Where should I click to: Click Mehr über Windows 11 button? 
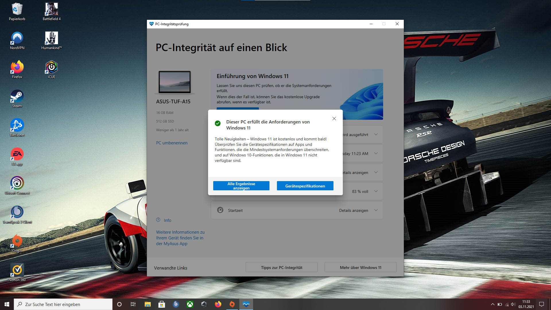360,267
